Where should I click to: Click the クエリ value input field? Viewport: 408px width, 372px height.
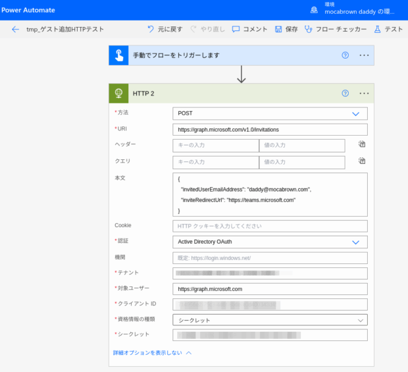click(302, 163)
